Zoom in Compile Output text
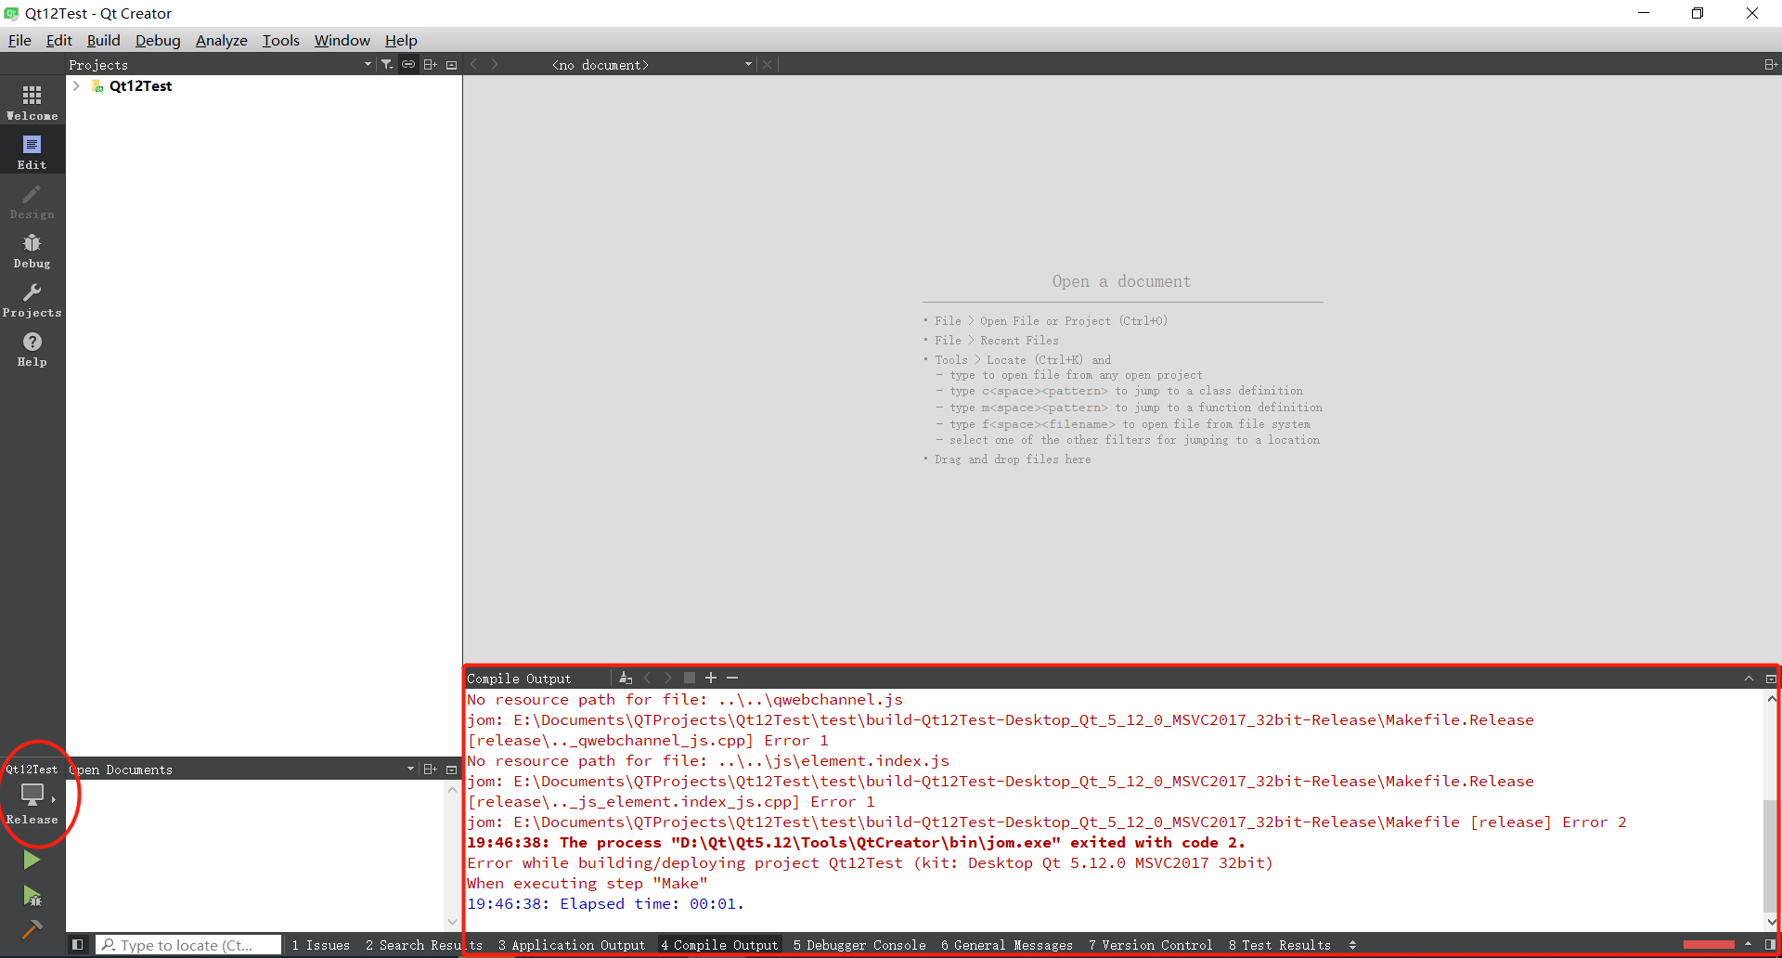This screenshot has height=958, width=1782. (711, 678)
